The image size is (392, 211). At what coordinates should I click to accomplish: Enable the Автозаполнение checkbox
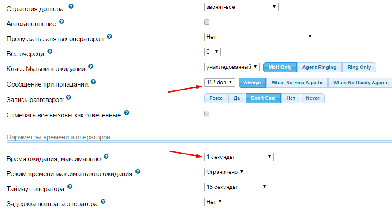click(x=207, y=22)
